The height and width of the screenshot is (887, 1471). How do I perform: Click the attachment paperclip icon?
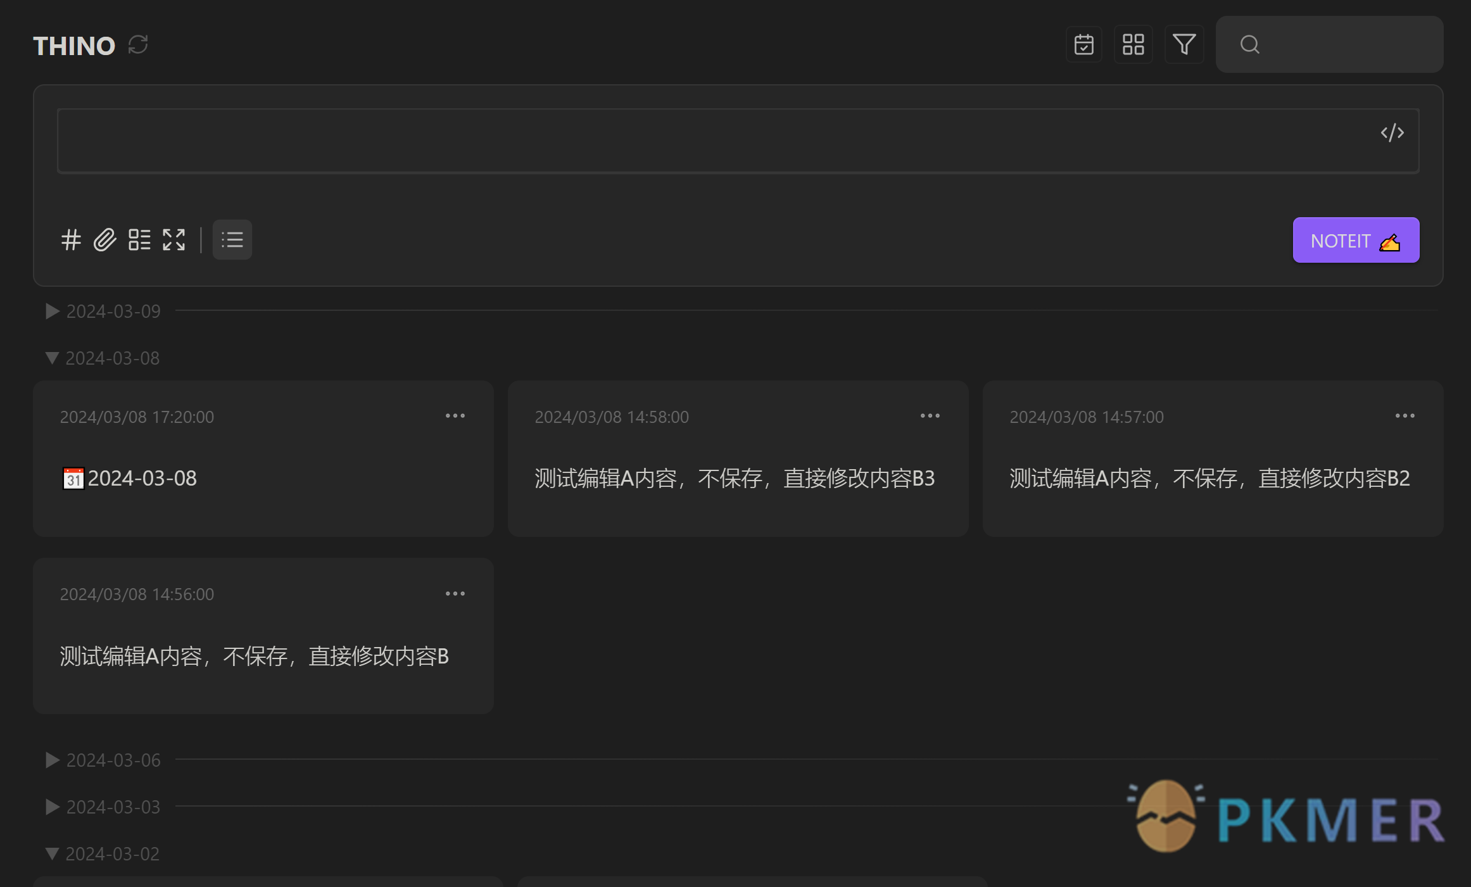tap(103, 239)
